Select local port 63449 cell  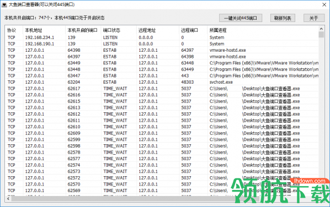(x=74, y=63)
